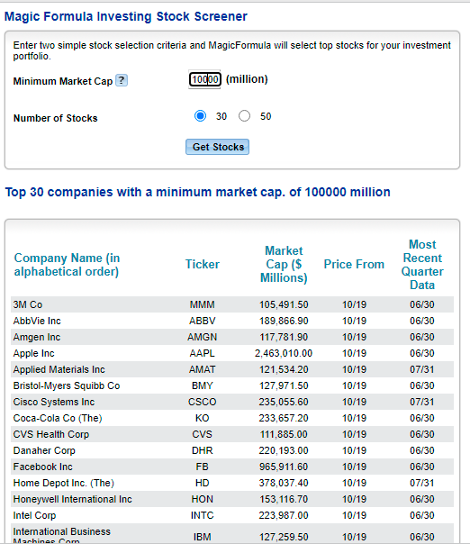Select the 30 stocks radio button
Screen dimensions: 470x544
tap(200, 116)
